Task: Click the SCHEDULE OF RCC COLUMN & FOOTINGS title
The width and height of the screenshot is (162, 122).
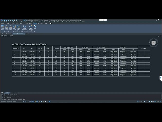Action: [29, 44]
